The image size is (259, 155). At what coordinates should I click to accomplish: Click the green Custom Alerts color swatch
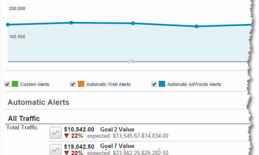click(15, 84)
